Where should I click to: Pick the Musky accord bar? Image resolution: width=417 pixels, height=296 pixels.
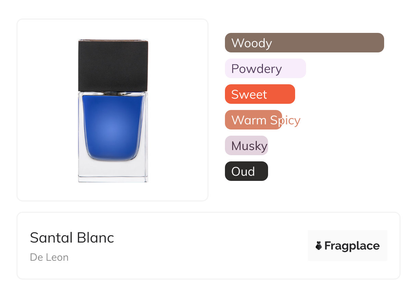[246, 146]
